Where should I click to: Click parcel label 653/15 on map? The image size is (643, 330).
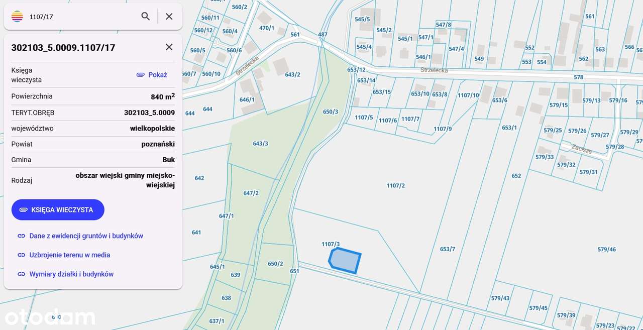click(382, 92)
